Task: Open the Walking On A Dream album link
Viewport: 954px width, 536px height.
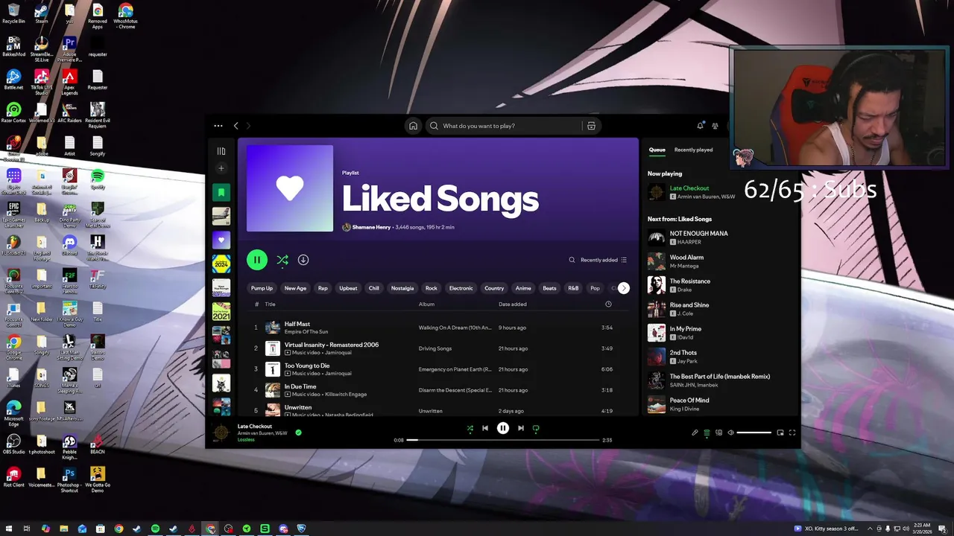Action: click(455, 328)
